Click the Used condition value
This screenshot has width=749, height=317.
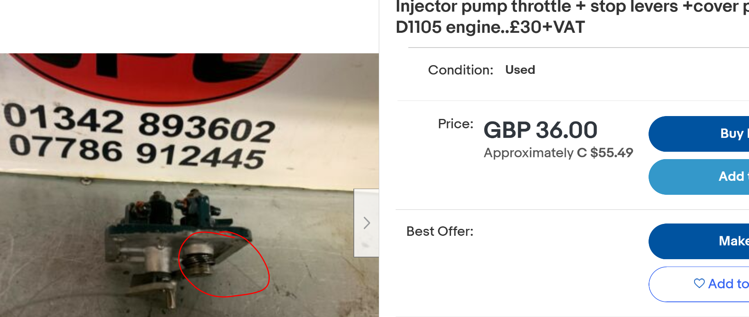tap(520, 70)
